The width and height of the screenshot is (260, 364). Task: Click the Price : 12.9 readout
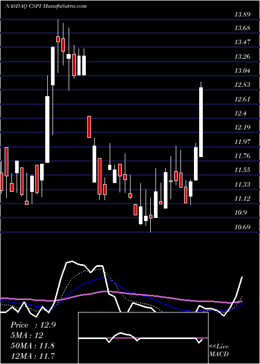33,325
